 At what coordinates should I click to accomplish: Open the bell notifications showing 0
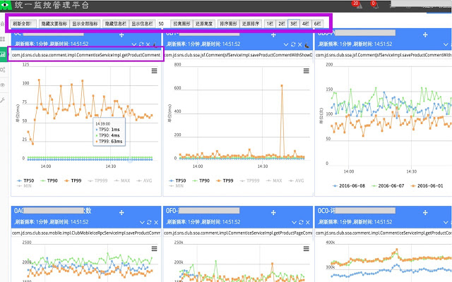tap(375, 5)
